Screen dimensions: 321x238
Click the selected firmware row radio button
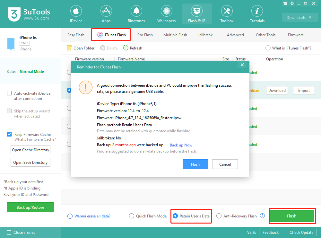coord(69,90)
